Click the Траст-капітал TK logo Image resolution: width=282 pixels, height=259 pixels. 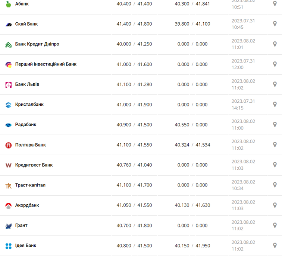pyautogui.click(x=9, y=185)
